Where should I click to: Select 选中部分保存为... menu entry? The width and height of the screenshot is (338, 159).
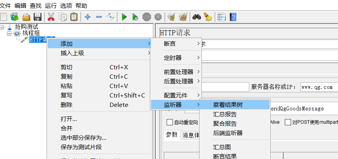point(99,137)
